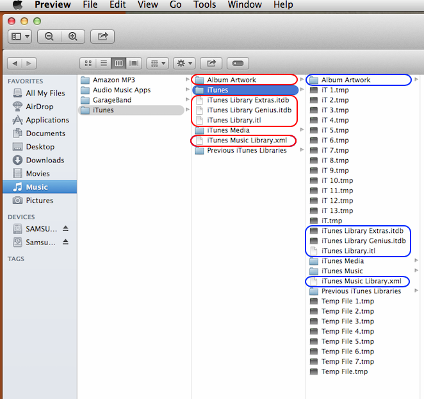Open the Apple menu
Screen dimensions: 424x399
click(x=17, y=4)
